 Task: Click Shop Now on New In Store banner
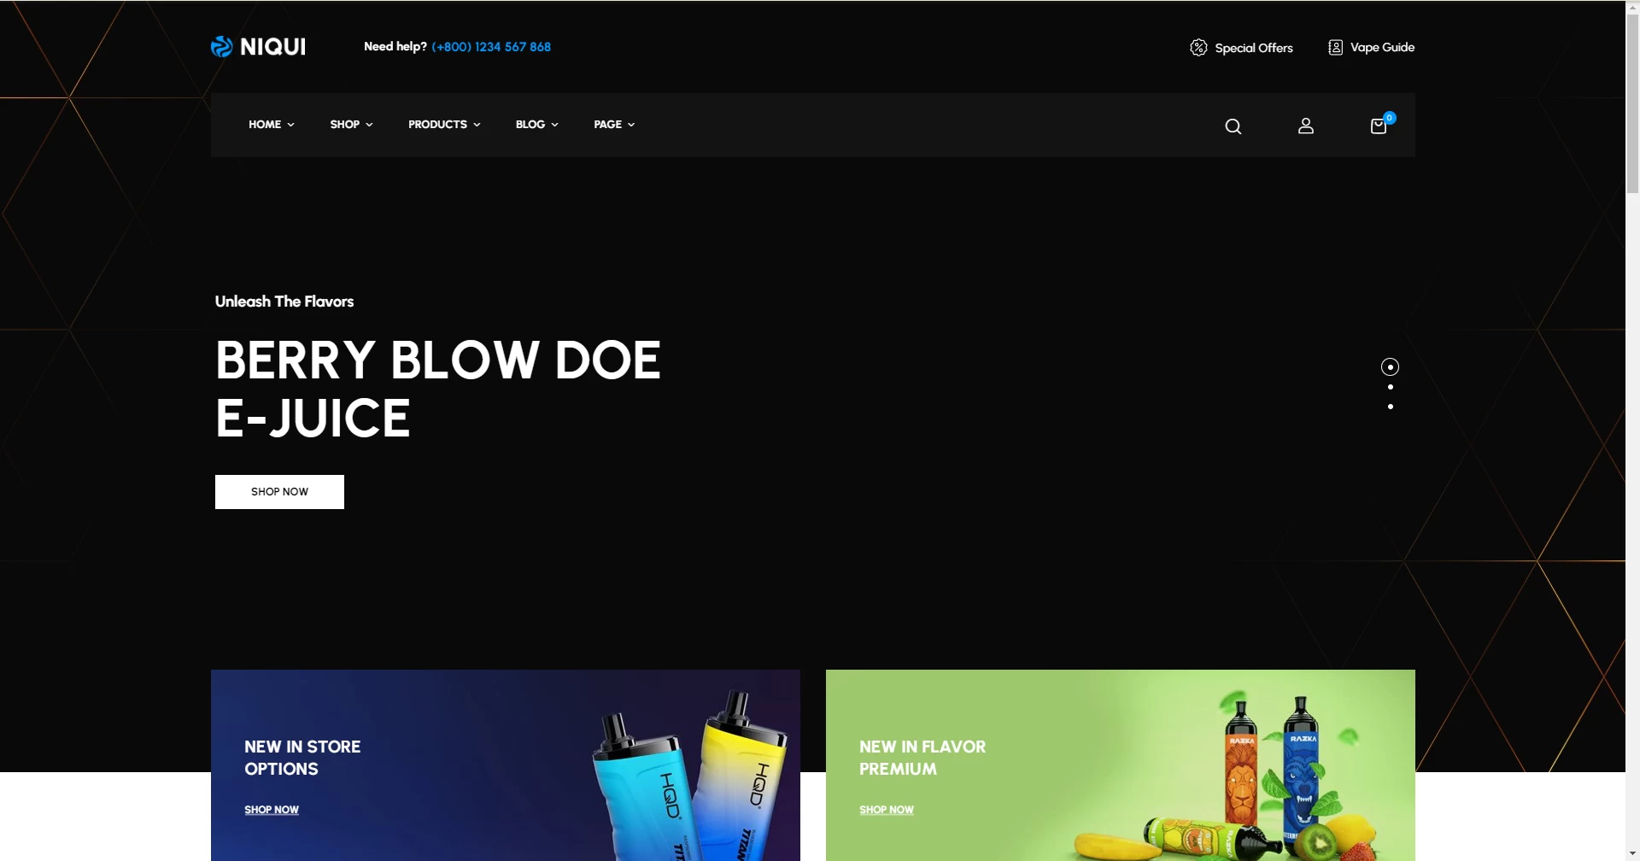tap(272, 810)
